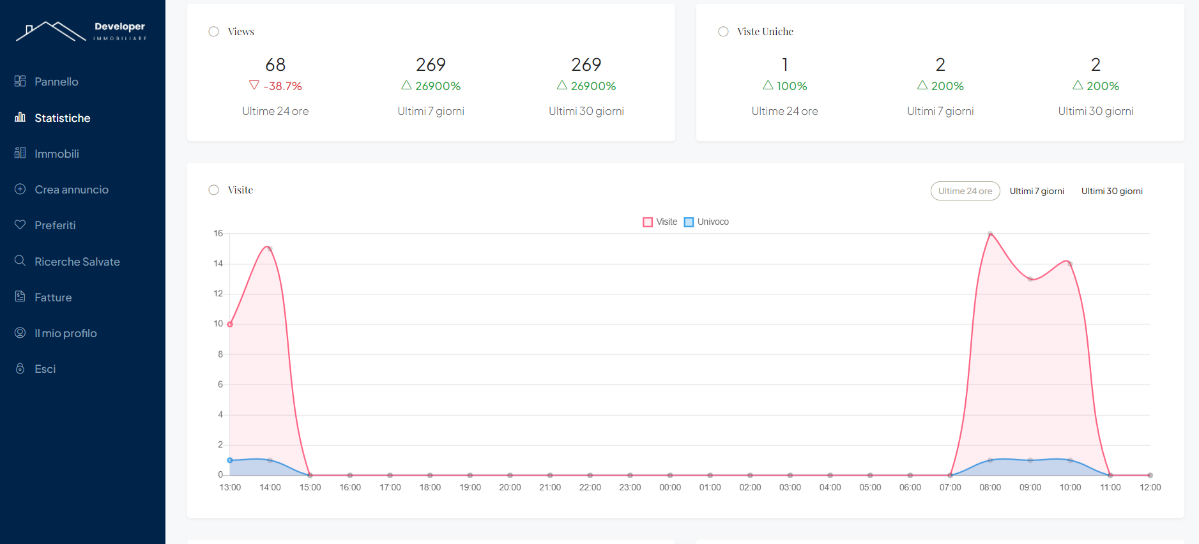Image resolution: width=1199 pixels, height=544 pixels.
Task: Click the 08:00 peak point on chart
Action: pos(990,234)
